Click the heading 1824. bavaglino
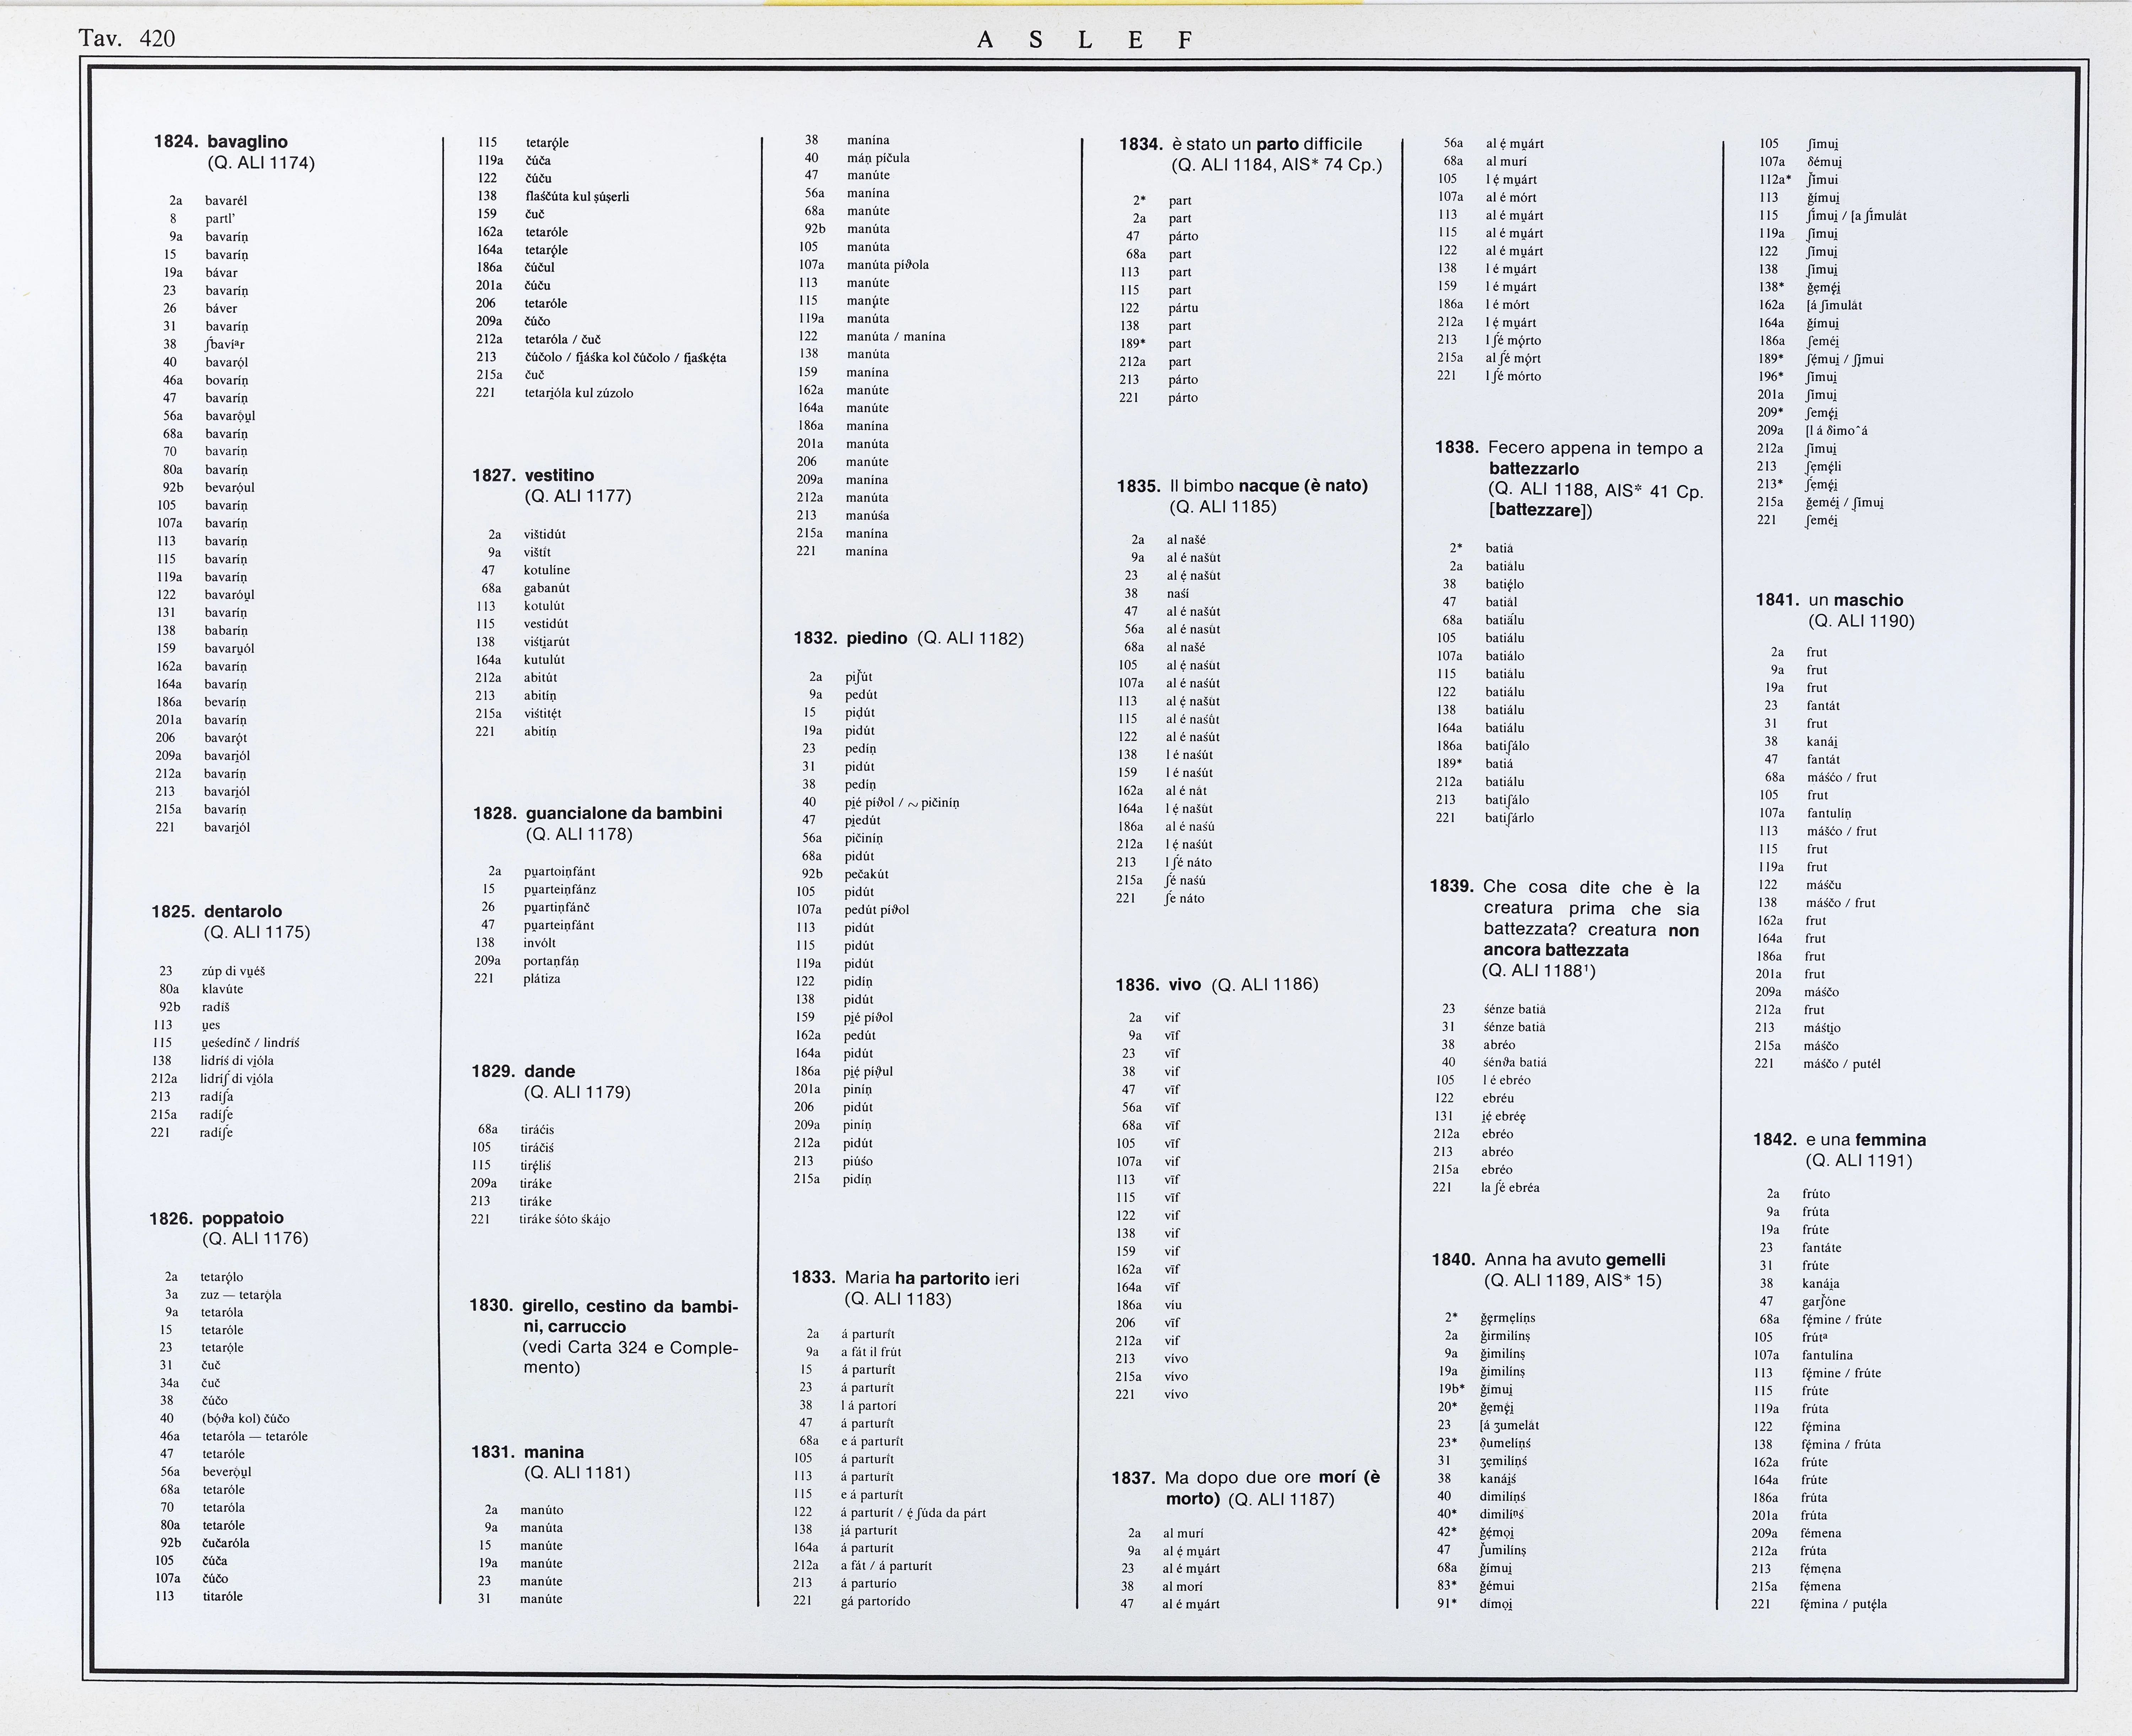2132x1736 pixels. 220,142
